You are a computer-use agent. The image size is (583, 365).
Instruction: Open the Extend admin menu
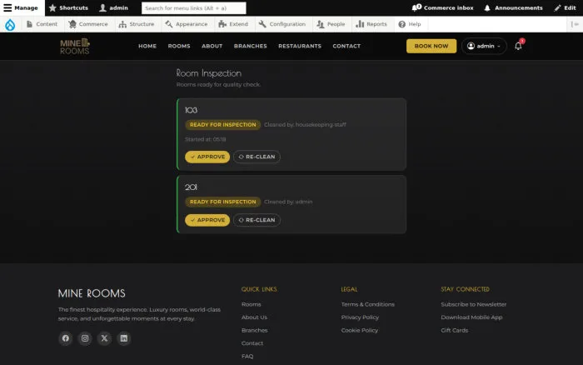tap(233, 24)
